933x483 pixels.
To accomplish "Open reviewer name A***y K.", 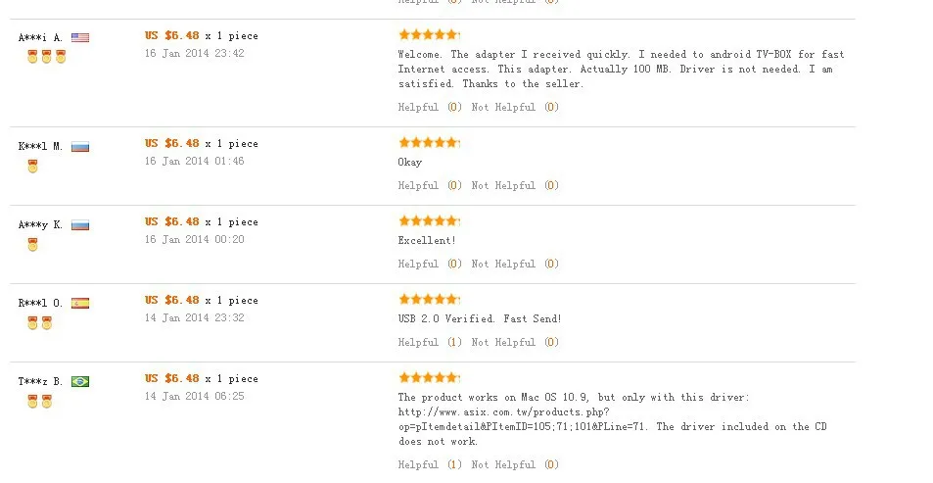I will (40, 225).
